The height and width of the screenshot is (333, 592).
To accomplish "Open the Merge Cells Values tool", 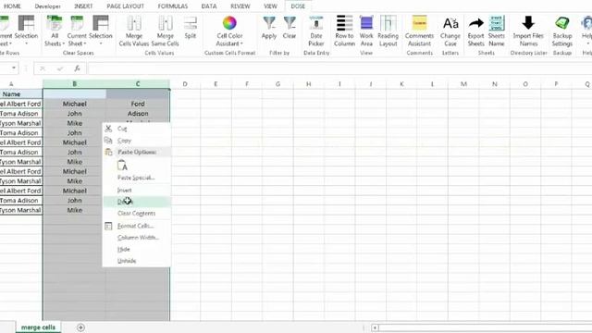I will coord(133,31).
